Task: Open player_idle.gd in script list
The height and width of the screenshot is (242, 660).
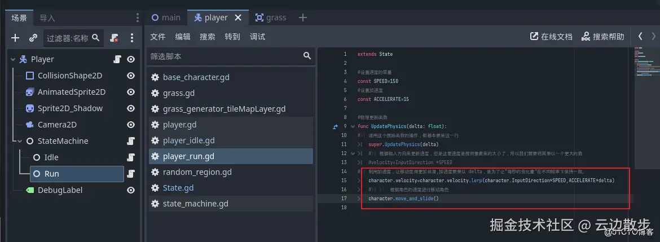Action: pos(231,140)
